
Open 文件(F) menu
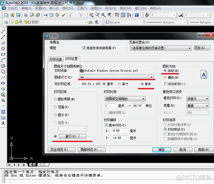13,8
